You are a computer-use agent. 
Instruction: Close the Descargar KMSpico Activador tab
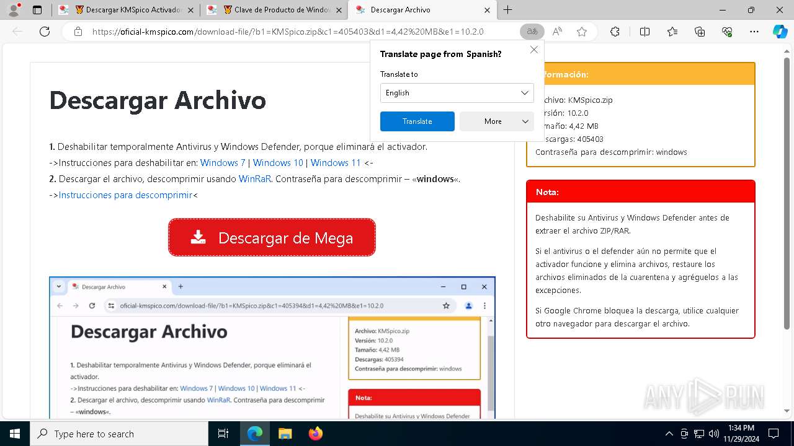190,10
